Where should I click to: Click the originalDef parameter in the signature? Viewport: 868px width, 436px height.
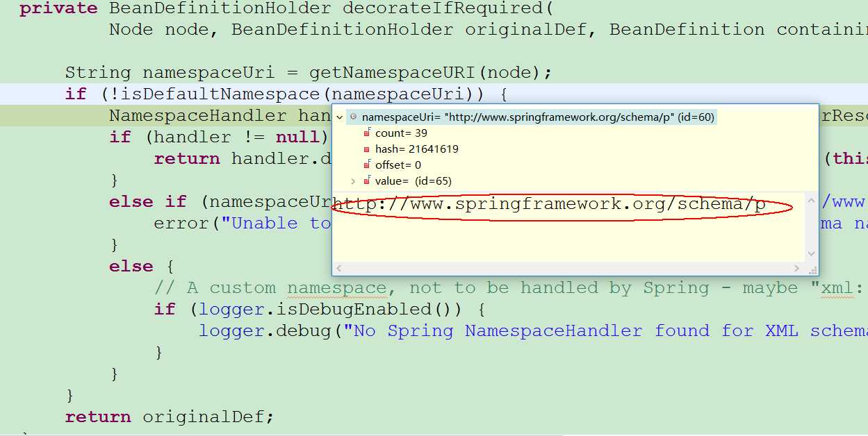pyautogui.click(x=532, y=30)
